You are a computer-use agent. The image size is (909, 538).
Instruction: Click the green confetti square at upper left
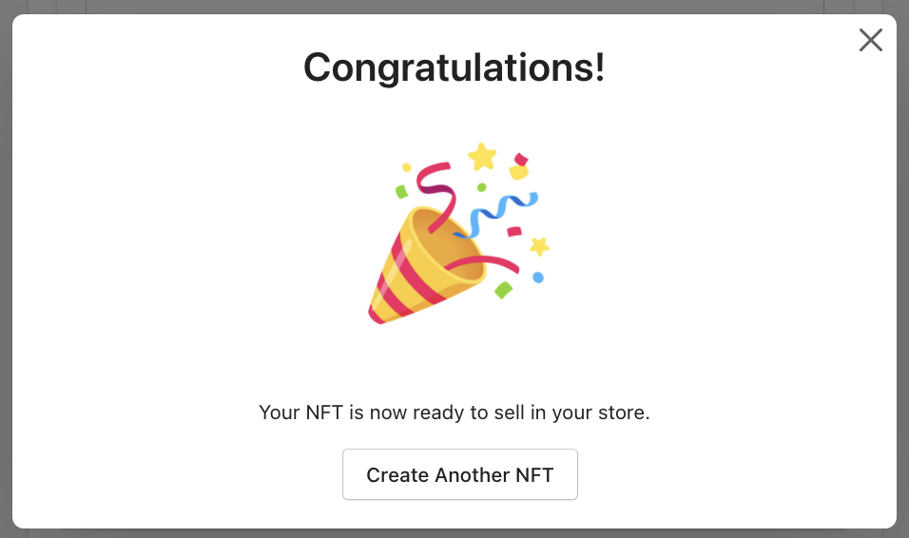[401, 191]
